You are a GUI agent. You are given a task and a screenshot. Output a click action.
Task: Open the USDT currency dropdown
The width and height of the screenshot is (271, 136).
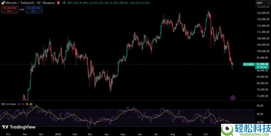263,3
